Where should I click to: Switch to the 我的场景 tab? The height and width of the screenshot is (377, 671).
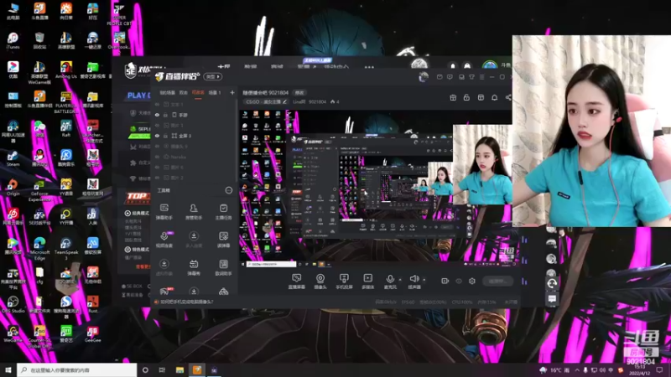coord(167,92)
